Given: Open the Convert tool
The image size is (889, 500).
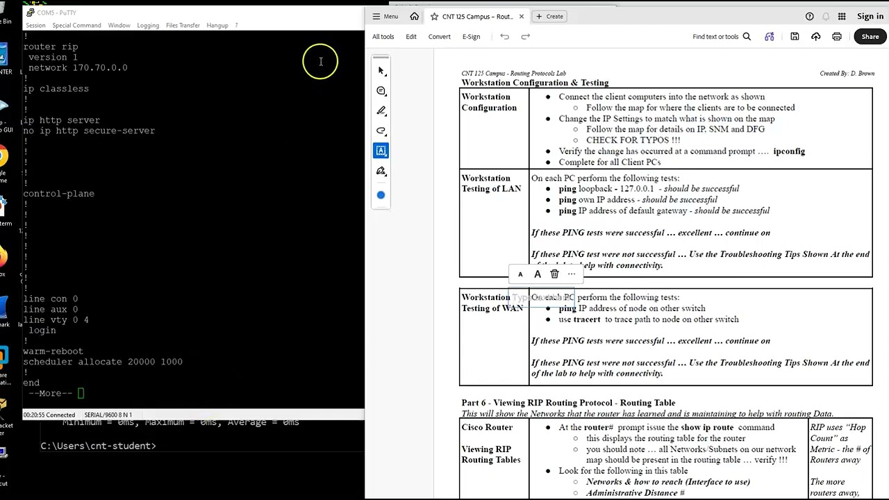Looking at the screenshot, I should coord(439,37).
